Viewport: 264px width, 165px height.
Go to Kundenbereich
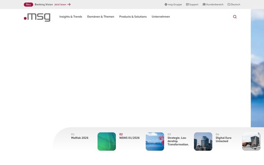point(213,4)
